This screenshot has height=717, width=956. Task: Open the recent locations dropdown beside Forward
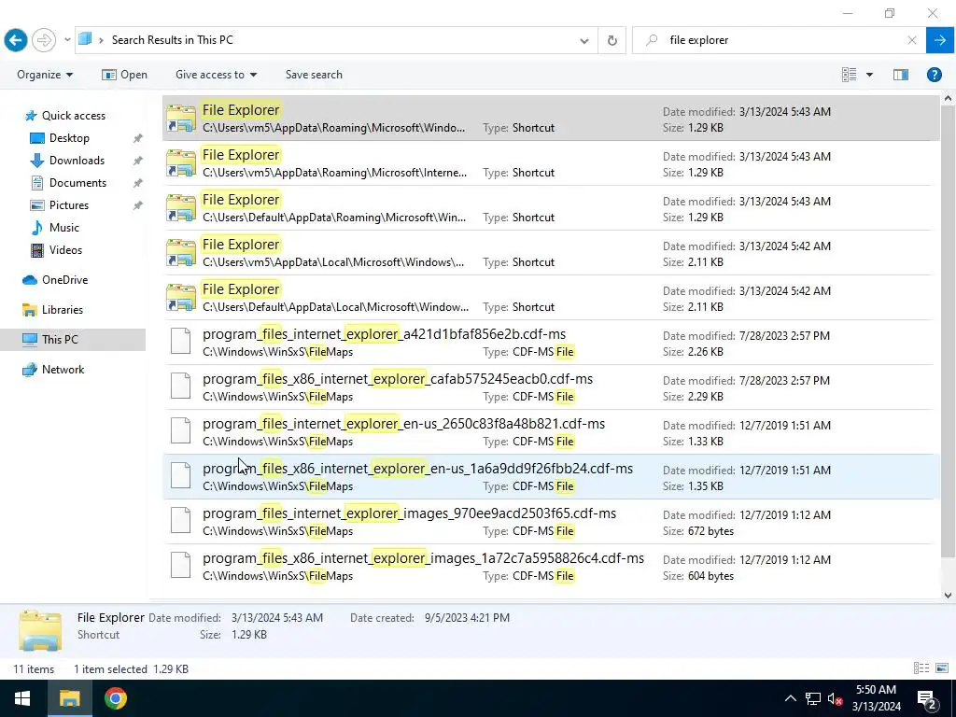click(x=67, y=40)
